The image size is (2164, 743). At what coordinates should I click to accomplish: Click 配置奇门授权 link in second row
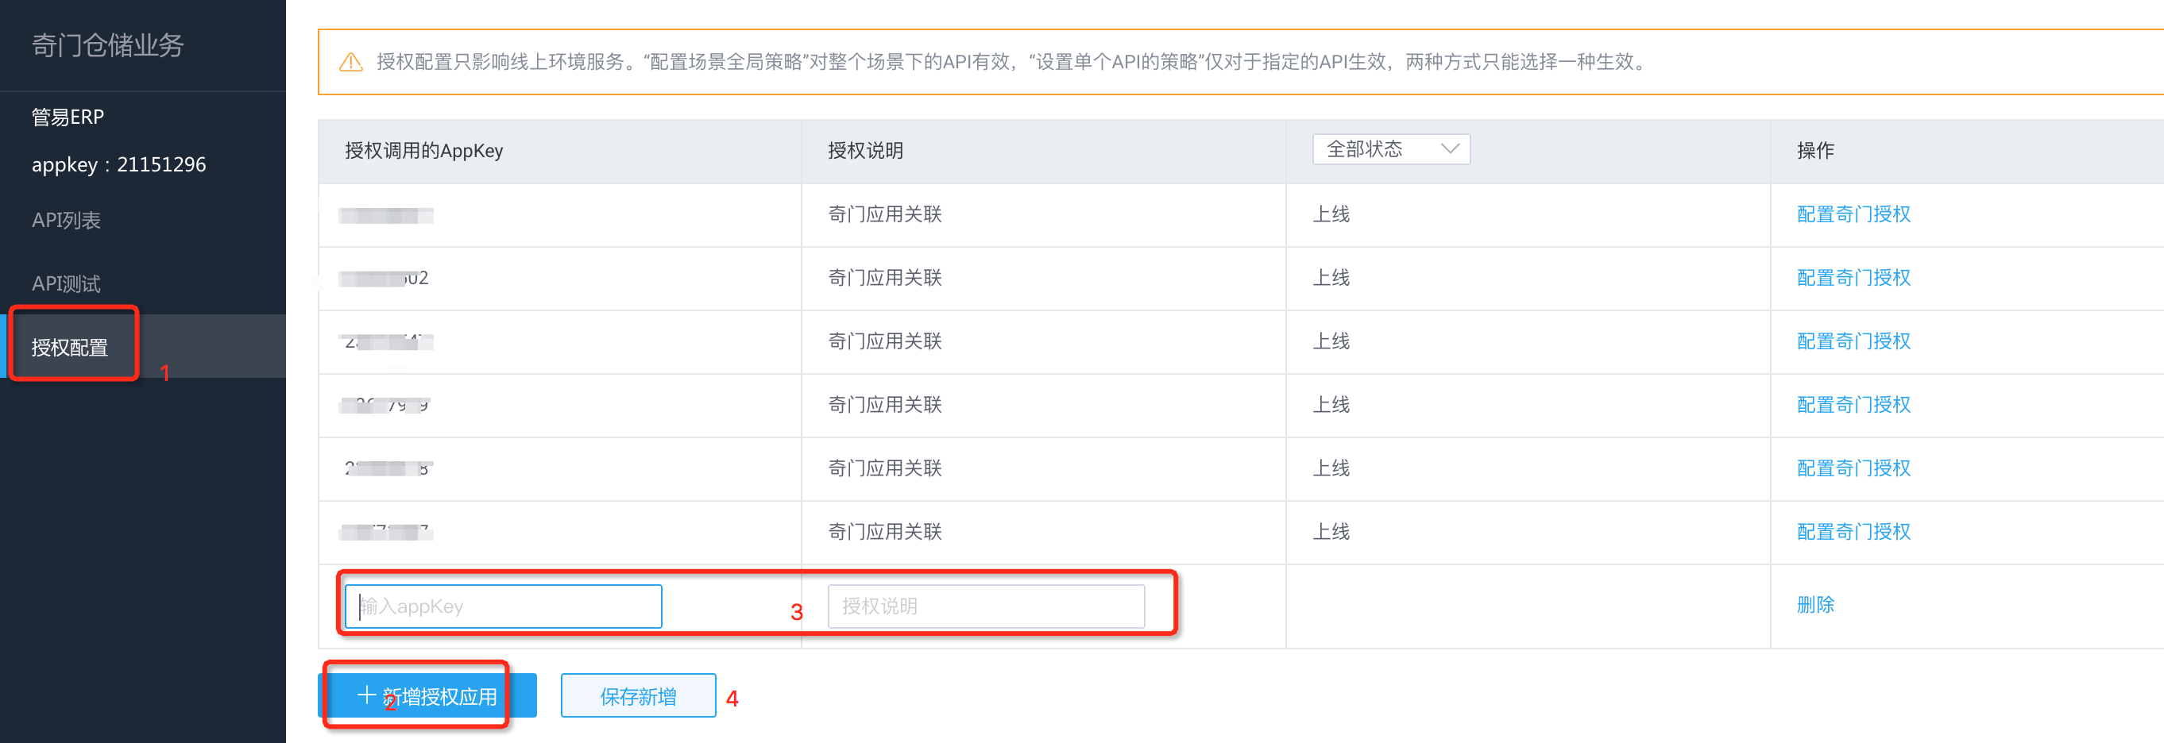1853,278
